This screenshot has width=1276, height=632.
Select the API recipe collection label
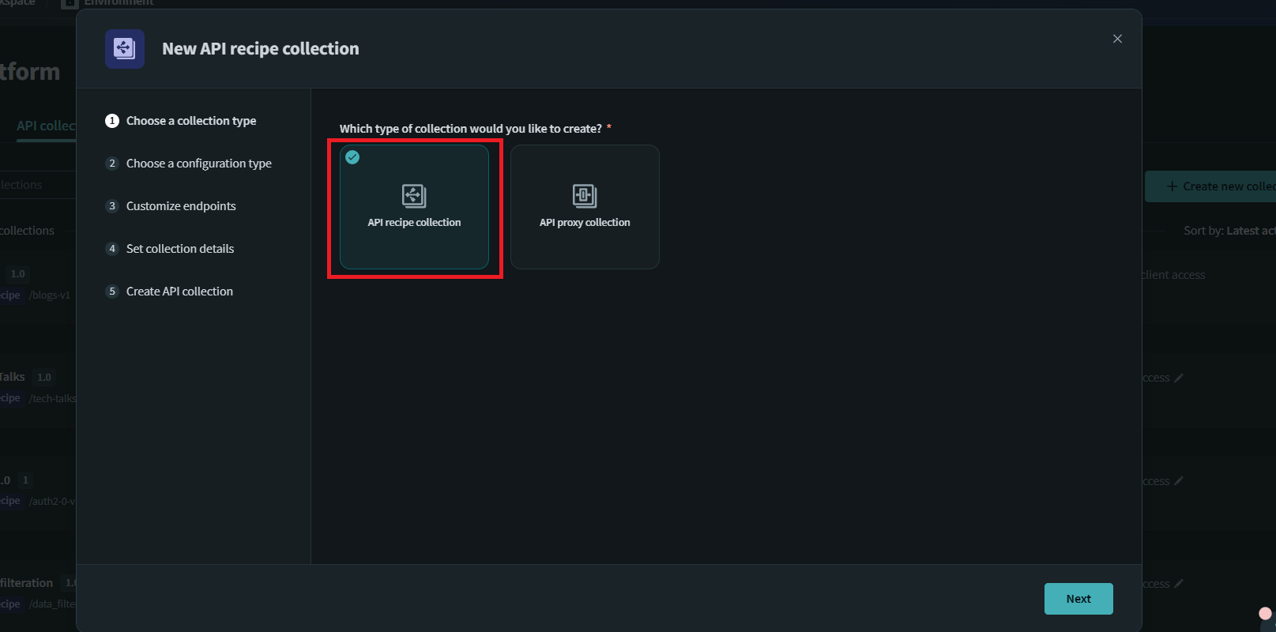coord(414,223)
